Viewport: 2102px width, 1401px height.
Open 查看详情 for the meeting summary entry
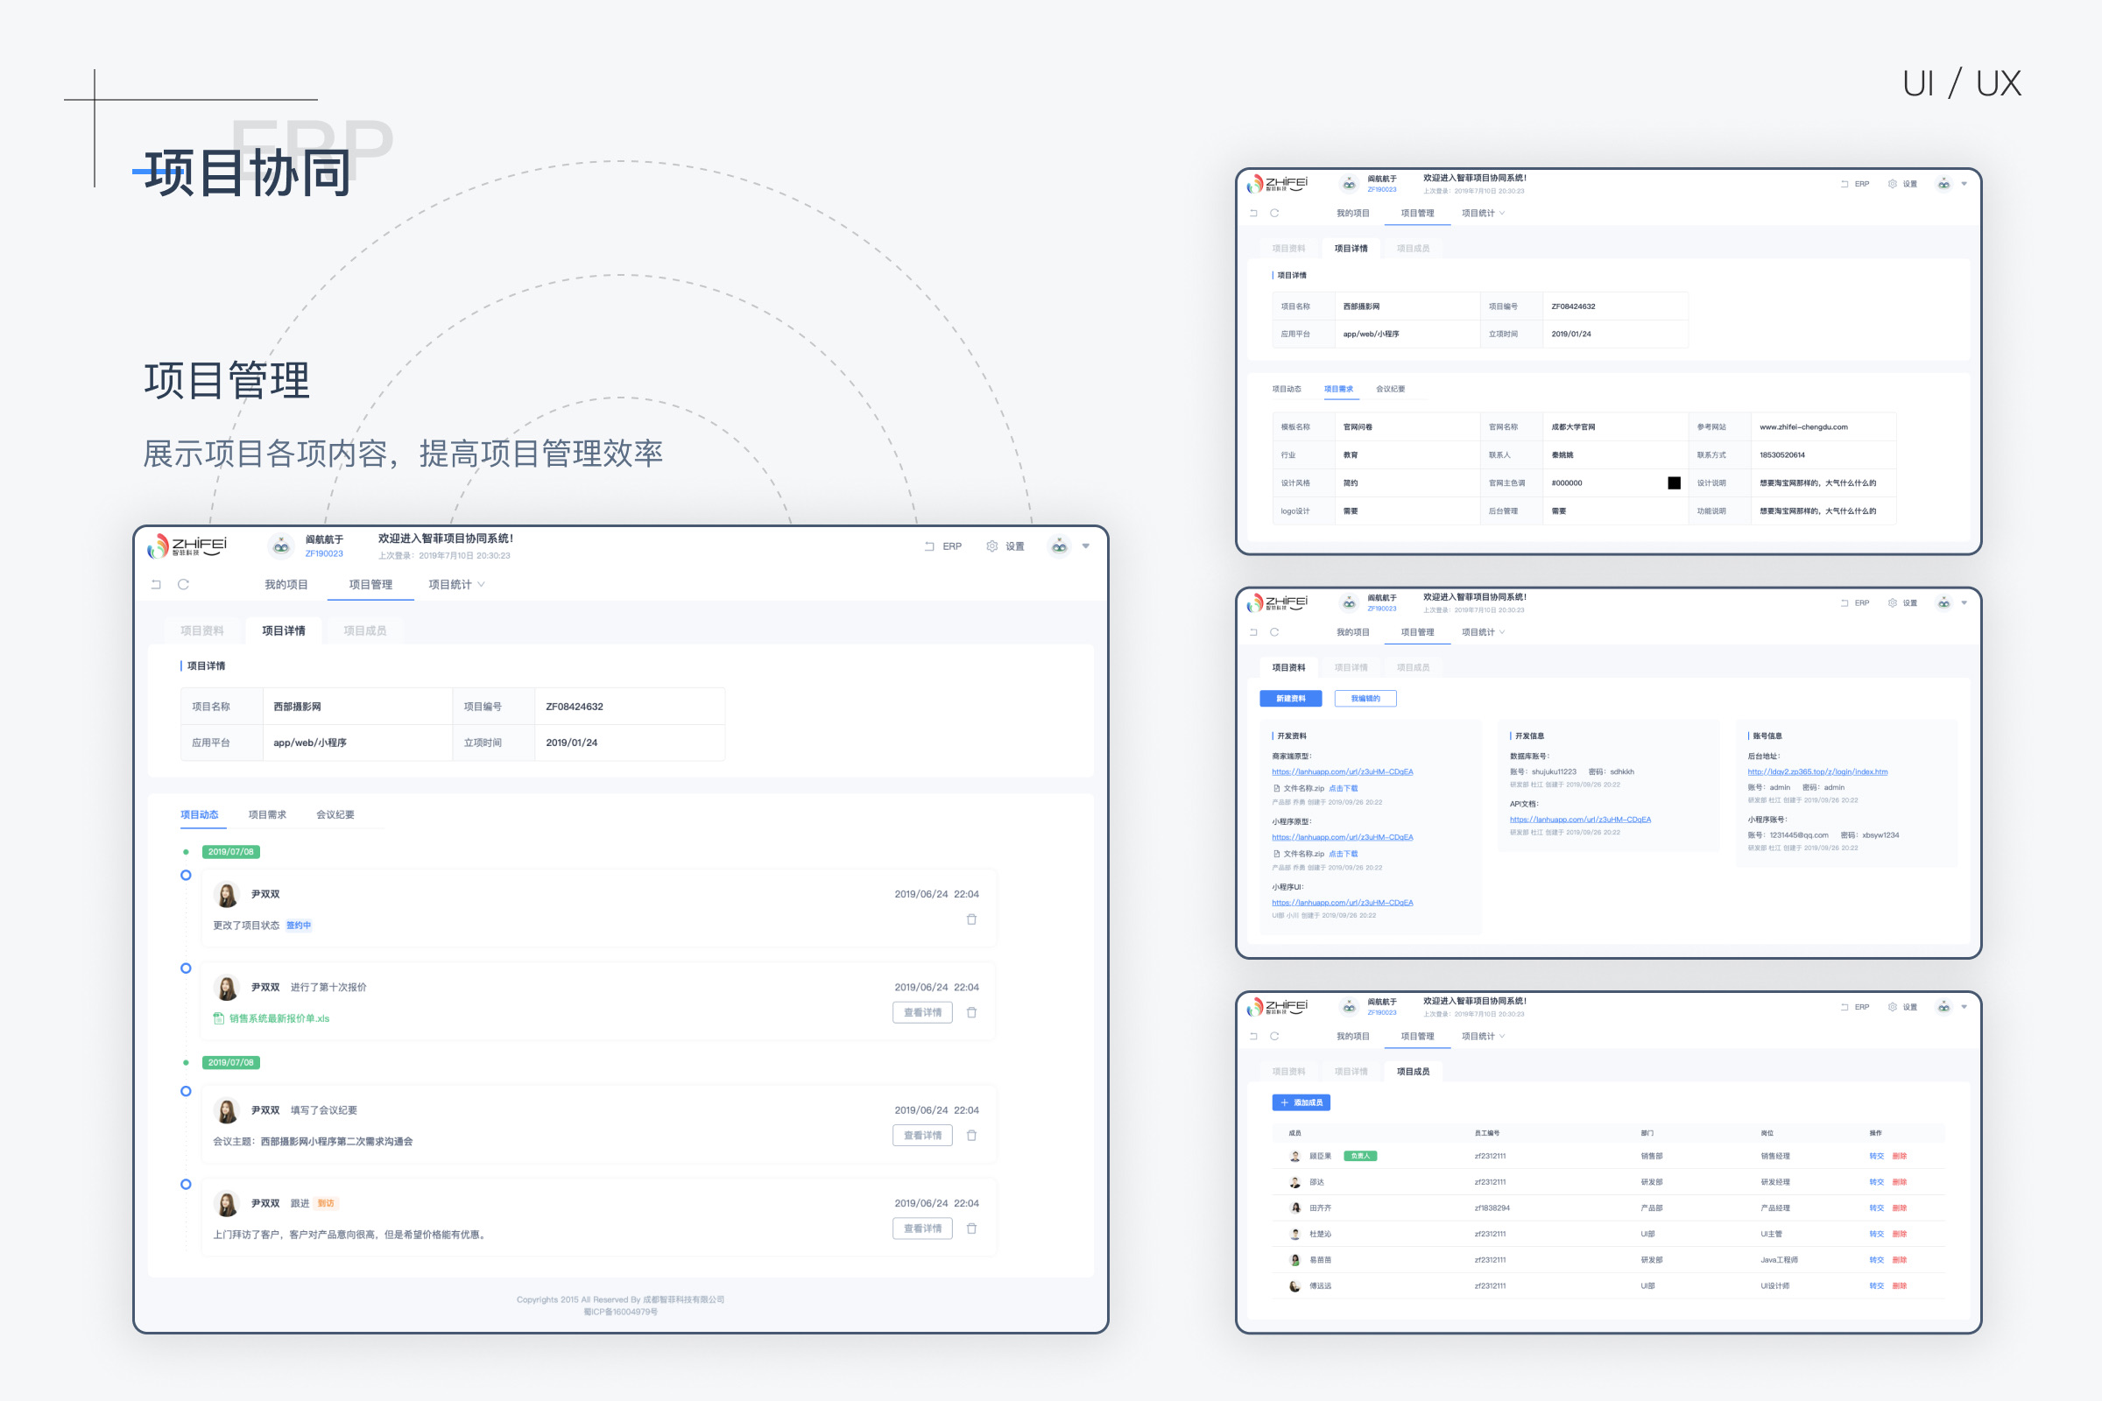[922, 1135]
